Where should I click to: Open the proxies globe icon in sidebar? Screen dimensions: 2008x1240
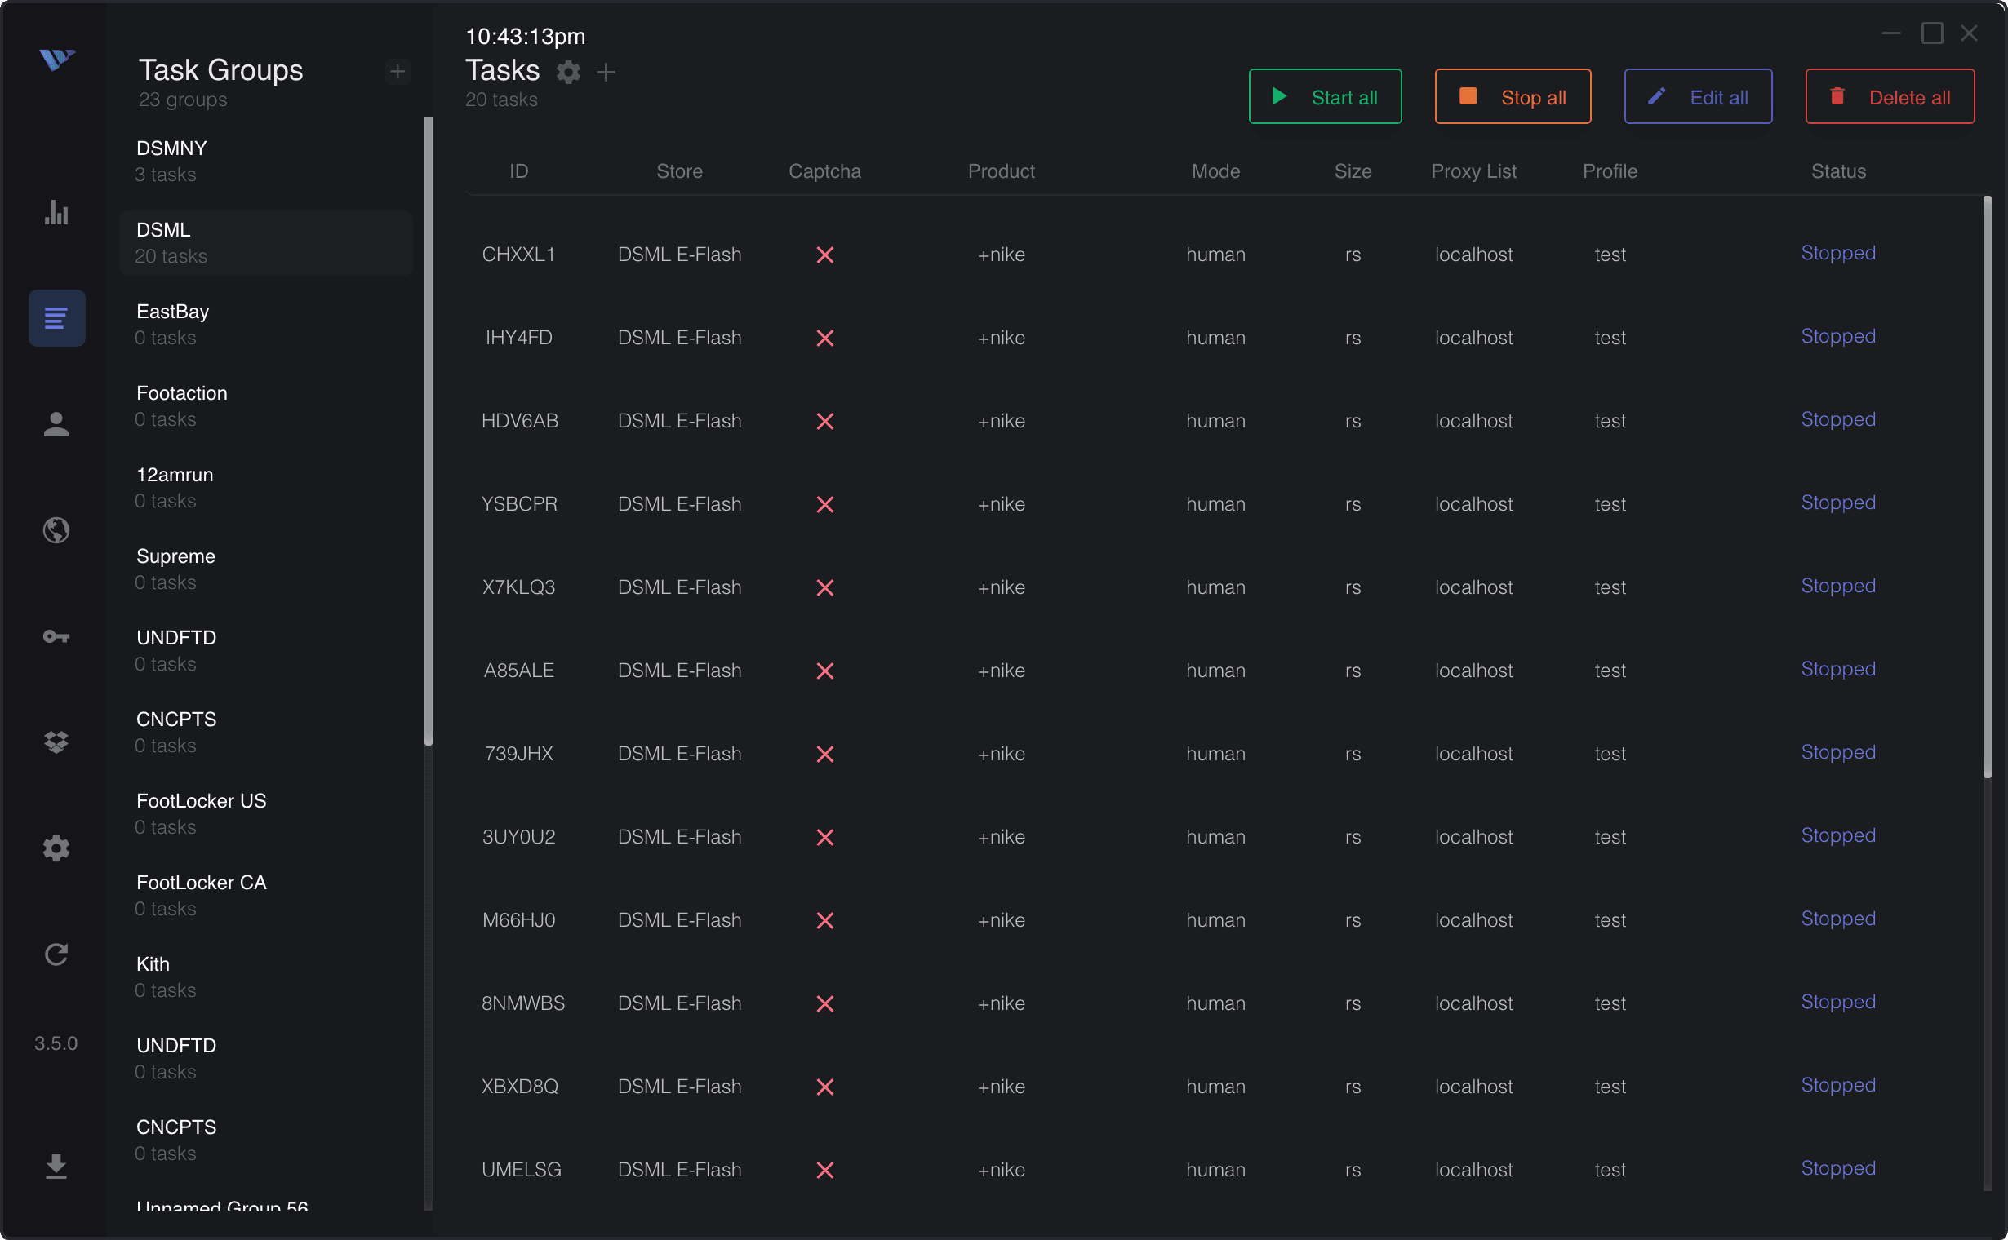point(56,529)
